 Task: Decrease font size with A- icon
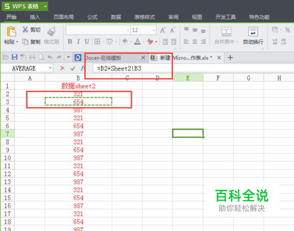pyautogui.click(x=172, y=30)
